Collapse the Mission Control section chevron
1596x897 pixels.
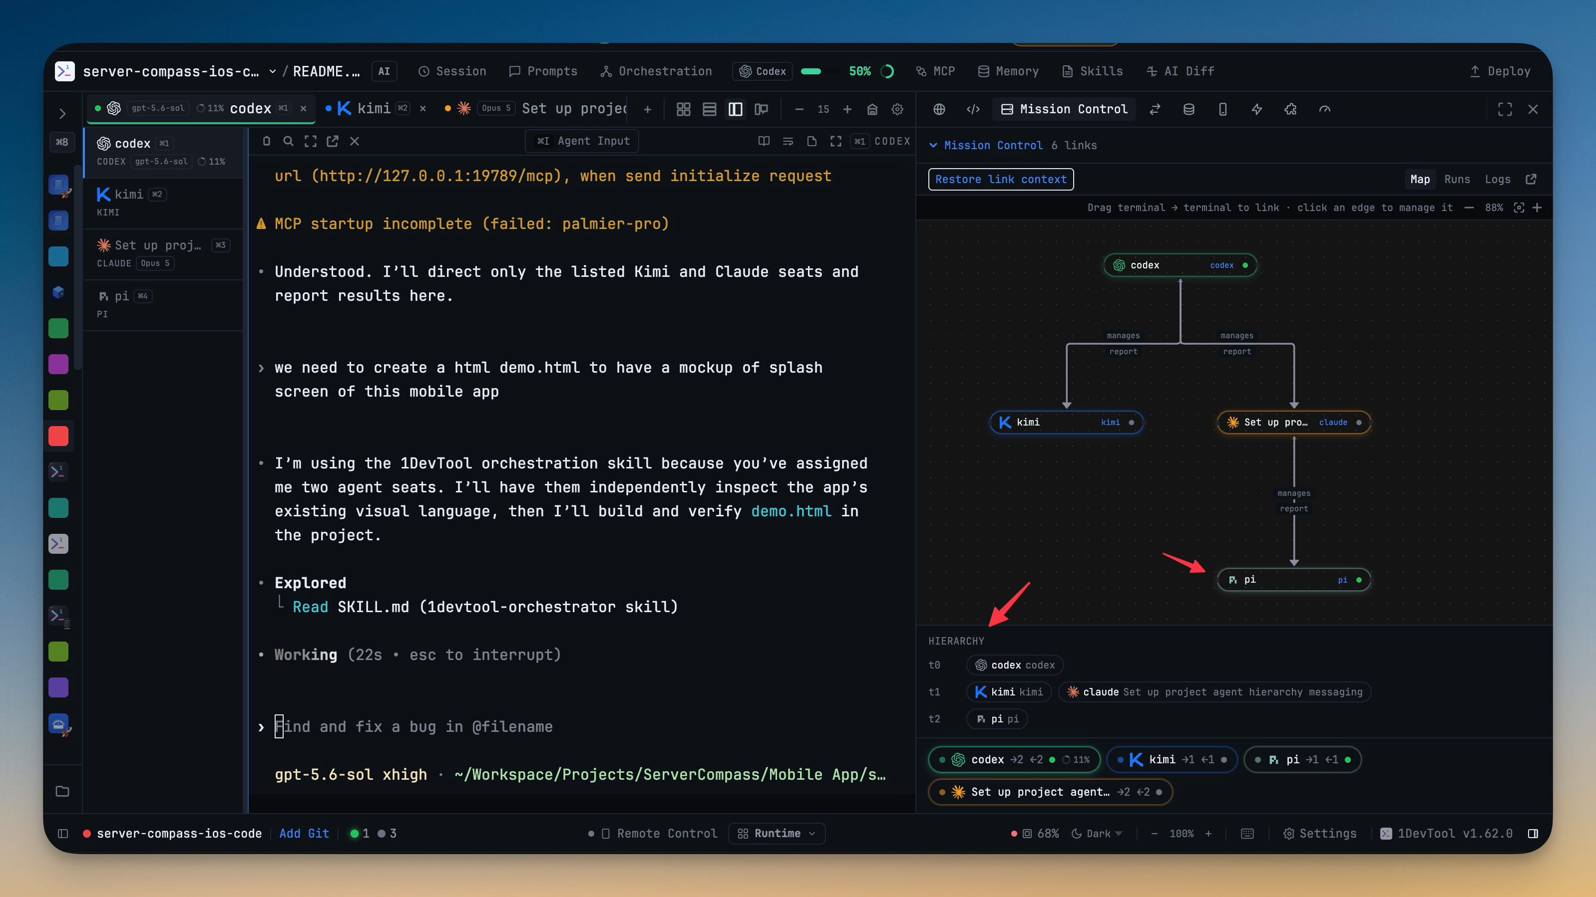pos(933,145)
